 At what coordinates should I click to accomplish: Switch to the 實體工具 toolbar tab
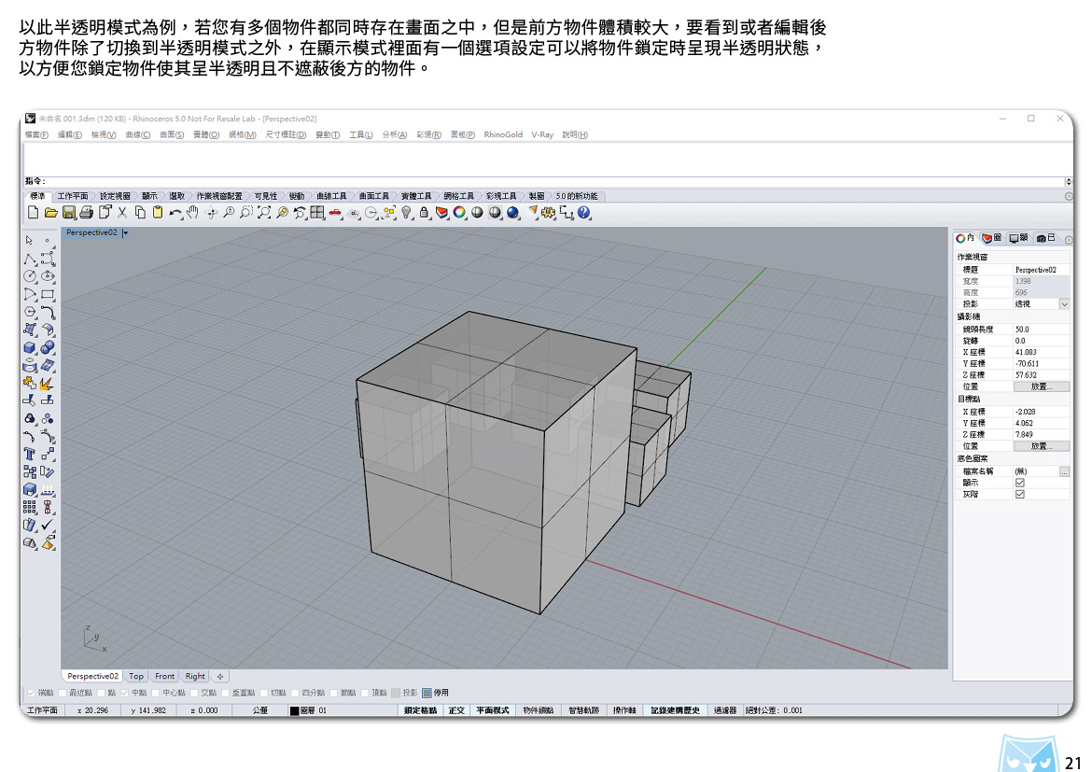(x=416, y=196)
